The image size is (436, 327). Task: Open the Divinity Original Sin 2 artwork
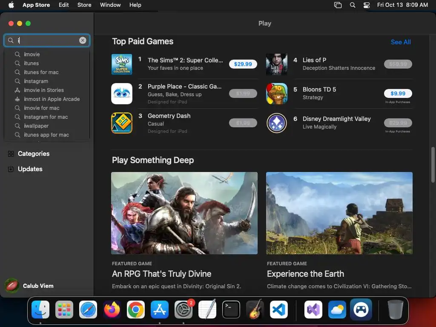point(184,213)
